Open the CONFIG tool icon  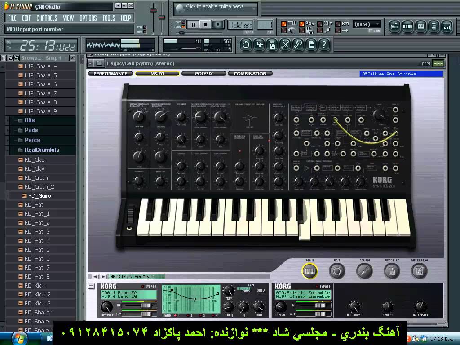coord(364,271)
